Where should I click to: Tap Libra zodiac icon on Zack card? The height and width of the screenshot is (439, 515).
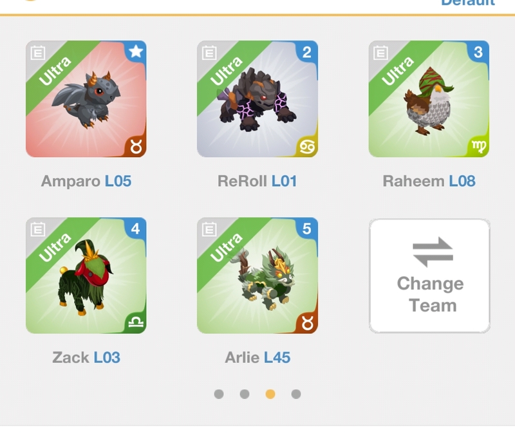pos(136,322)
